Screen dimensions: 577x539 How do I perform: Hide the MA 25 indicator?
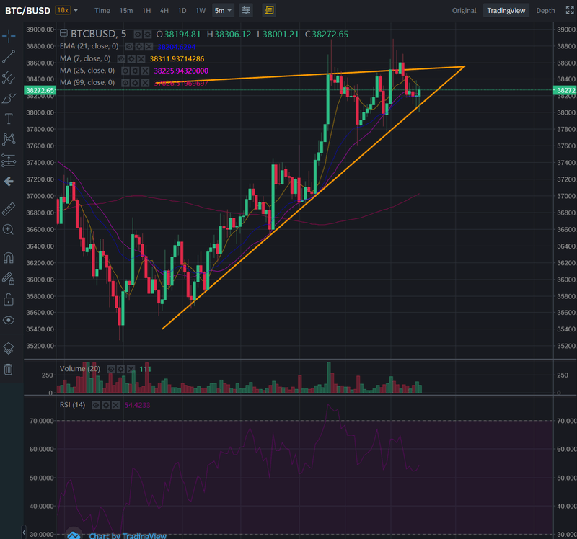point(125,71)
